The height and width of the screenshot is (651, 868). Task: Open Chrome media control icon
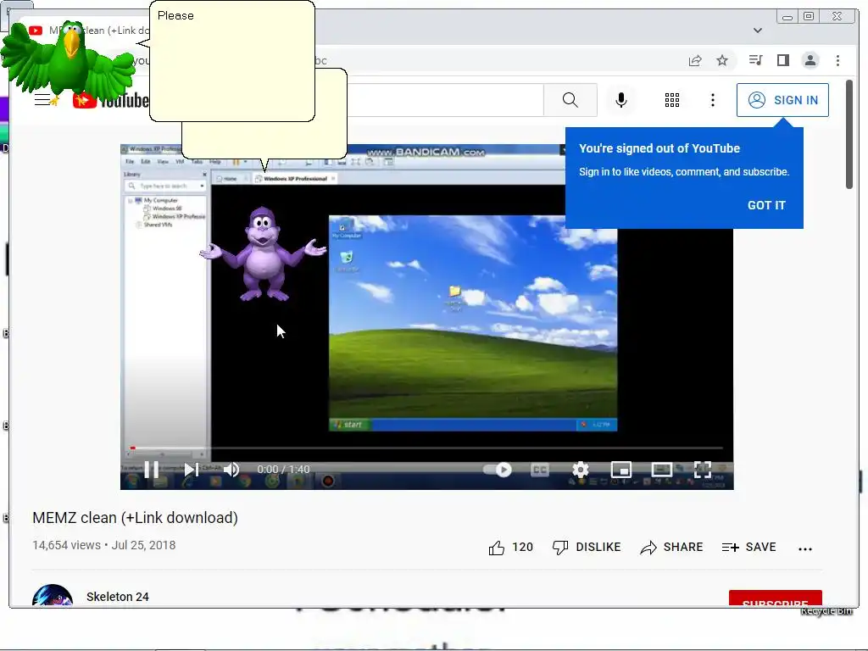click(x=755, y=60)
